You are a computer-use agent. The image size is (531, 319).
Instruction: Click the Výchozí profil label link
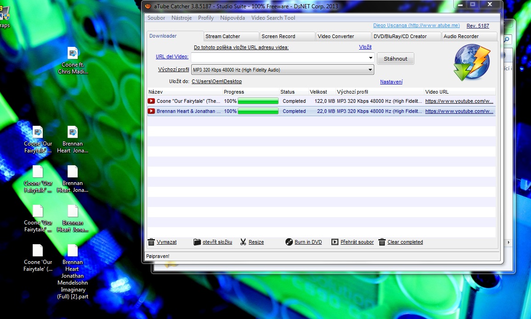(x=173, y=69)
